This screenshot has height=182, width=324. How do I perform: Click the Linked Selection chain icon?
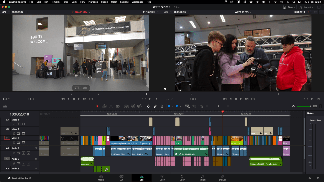pos(155,106)
